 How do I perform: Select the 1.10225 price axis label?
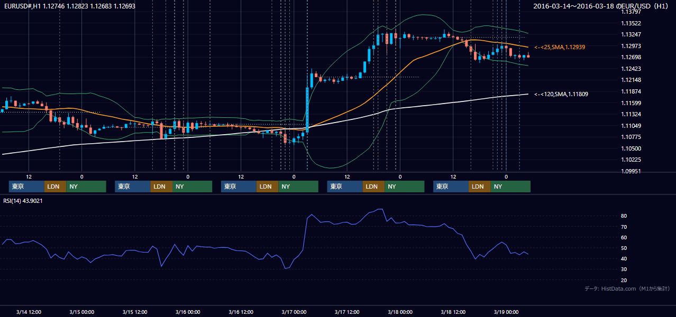631,160
